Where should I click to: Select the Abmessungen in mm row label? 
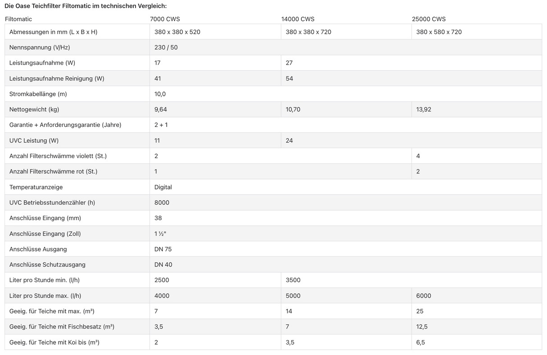[x=53, y=32]
